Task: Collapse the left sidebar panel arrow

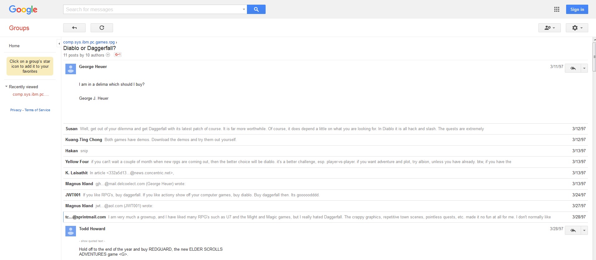Action: pyautogui.click(x=59, y=43)
